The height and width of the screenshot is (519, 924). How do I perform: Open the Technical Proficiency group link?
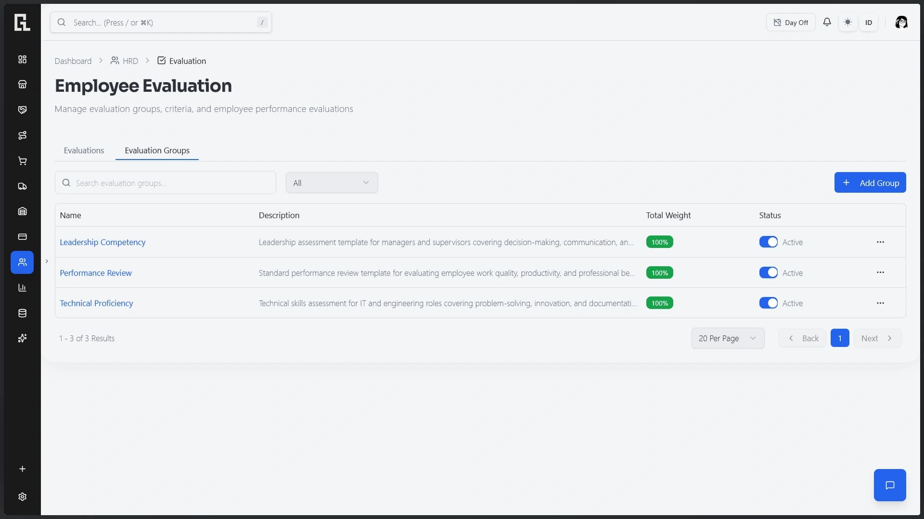96,303
